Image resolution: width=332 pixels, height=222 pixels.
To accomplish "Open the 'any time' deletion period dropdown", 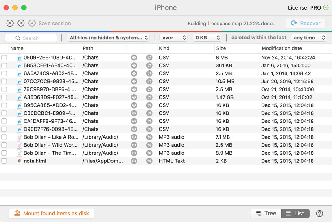I will tap(309, 38).
